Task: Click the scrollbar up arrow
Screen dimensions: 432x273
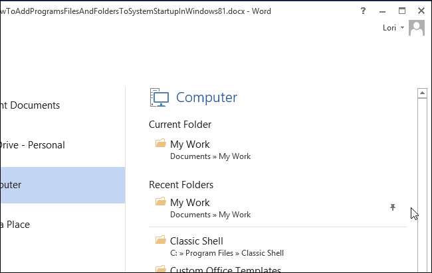Action: tap(421, 94)
